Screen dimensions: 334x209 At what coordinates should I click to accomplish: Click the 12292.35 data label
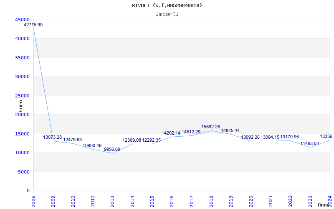tap(152, 140)
